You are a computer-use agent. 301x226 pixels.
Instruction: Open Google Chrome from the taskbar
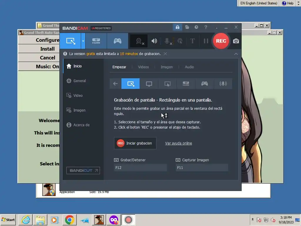click(69, 220)
